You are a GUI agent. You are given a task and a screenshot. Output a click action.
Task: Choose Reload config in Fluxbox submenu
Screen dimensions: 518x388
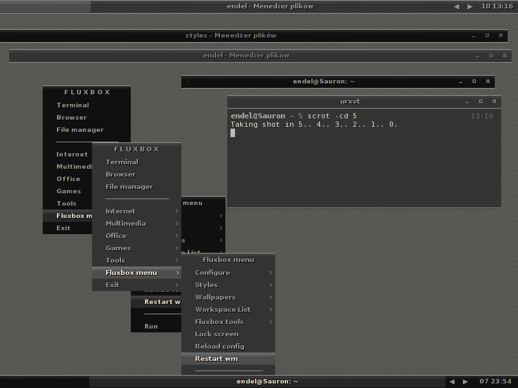(229, 347)
